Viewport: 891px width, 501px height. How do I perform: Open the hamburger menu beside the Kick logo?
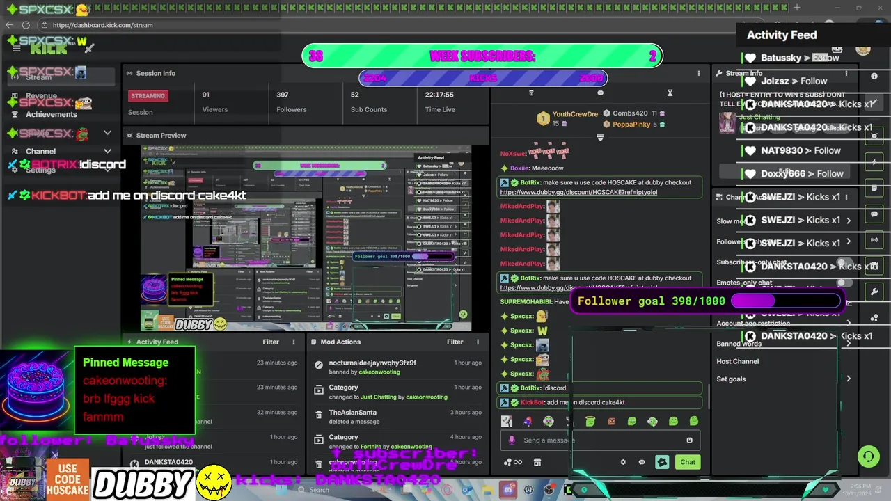17,49
